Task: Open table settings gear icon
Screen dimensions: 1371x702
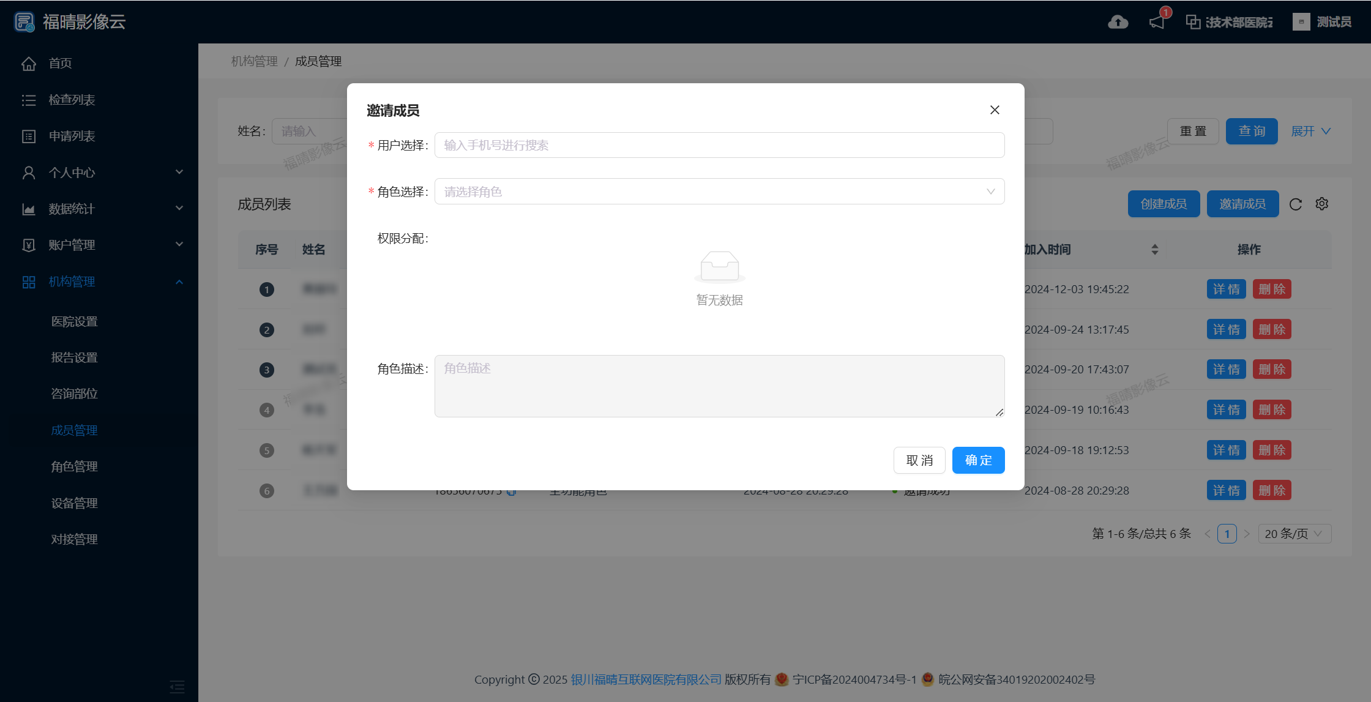Action: [1322, 204]
